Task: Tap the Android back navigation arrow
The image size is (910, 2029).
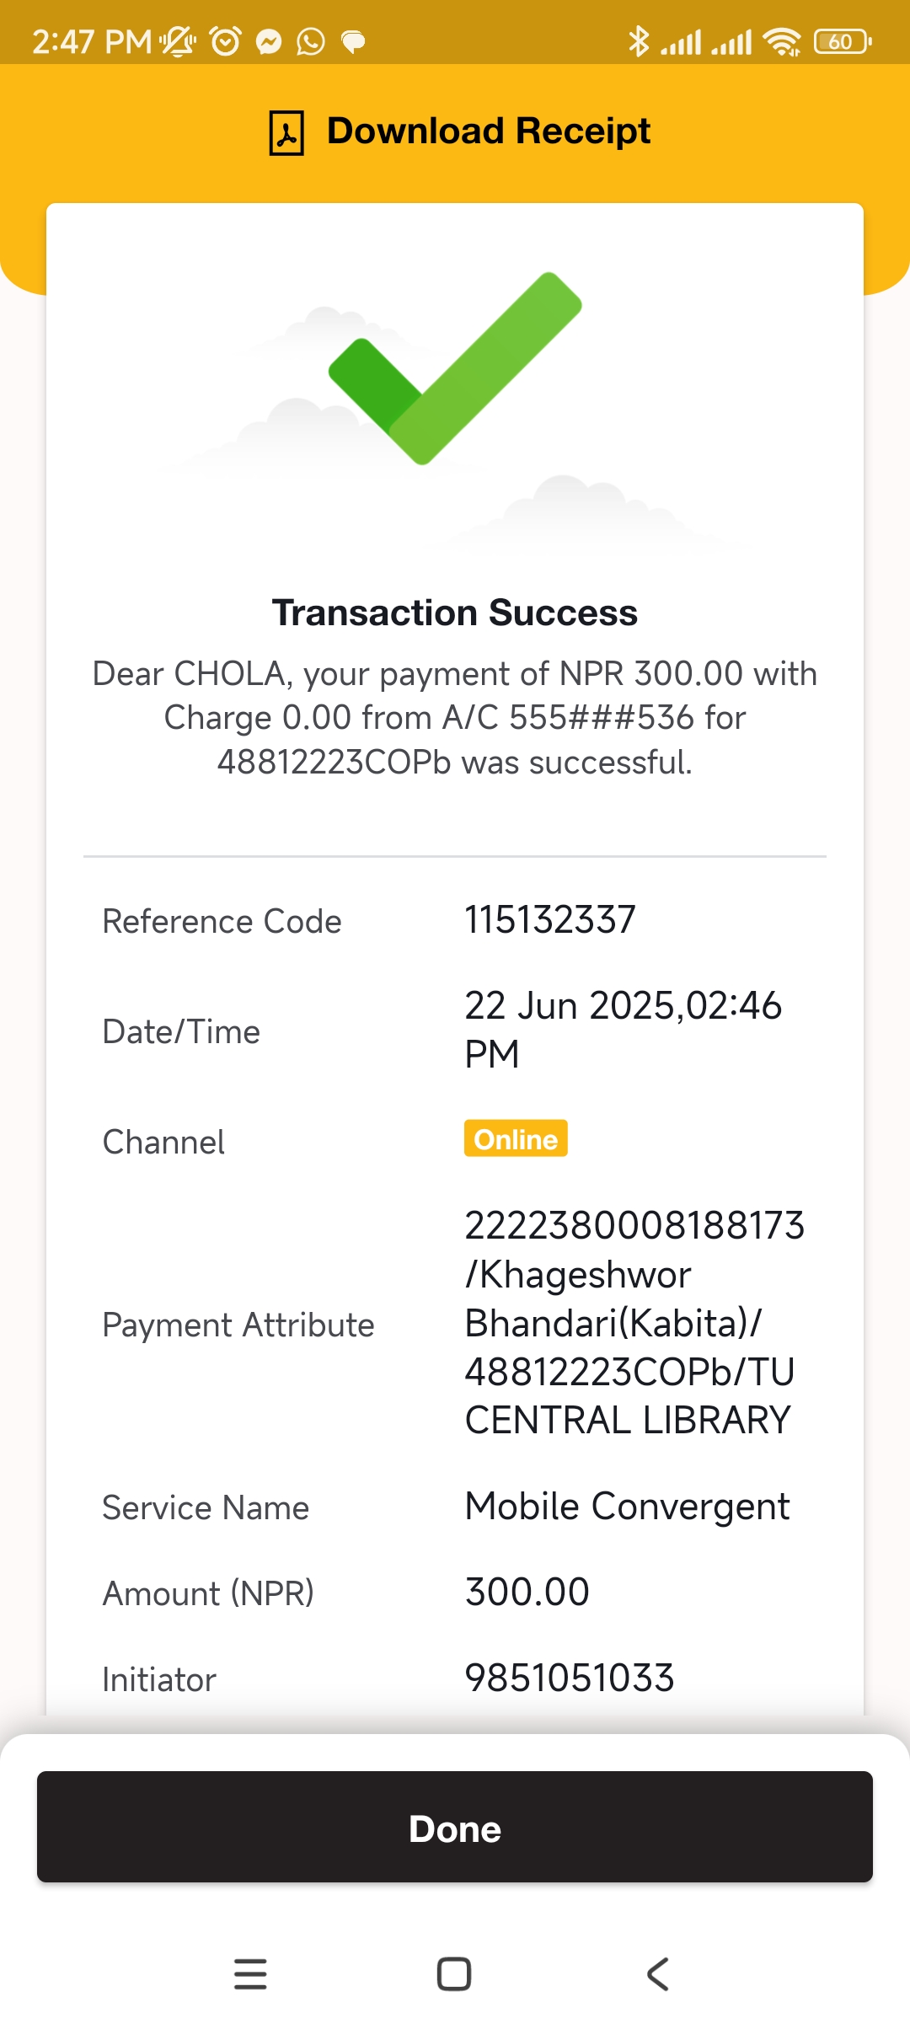Action: tap(658, 1973)
